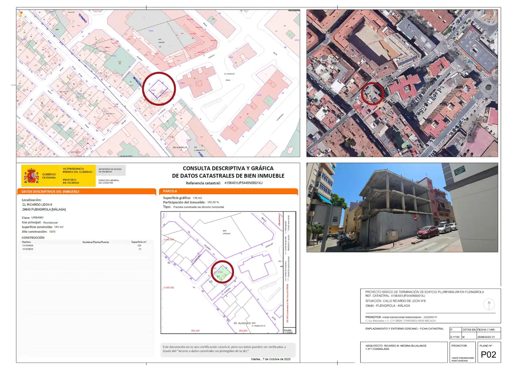Screen dimensions: 521x368
Task: Click the 'COTAS EN:' cell
Action: pos(469,329)
